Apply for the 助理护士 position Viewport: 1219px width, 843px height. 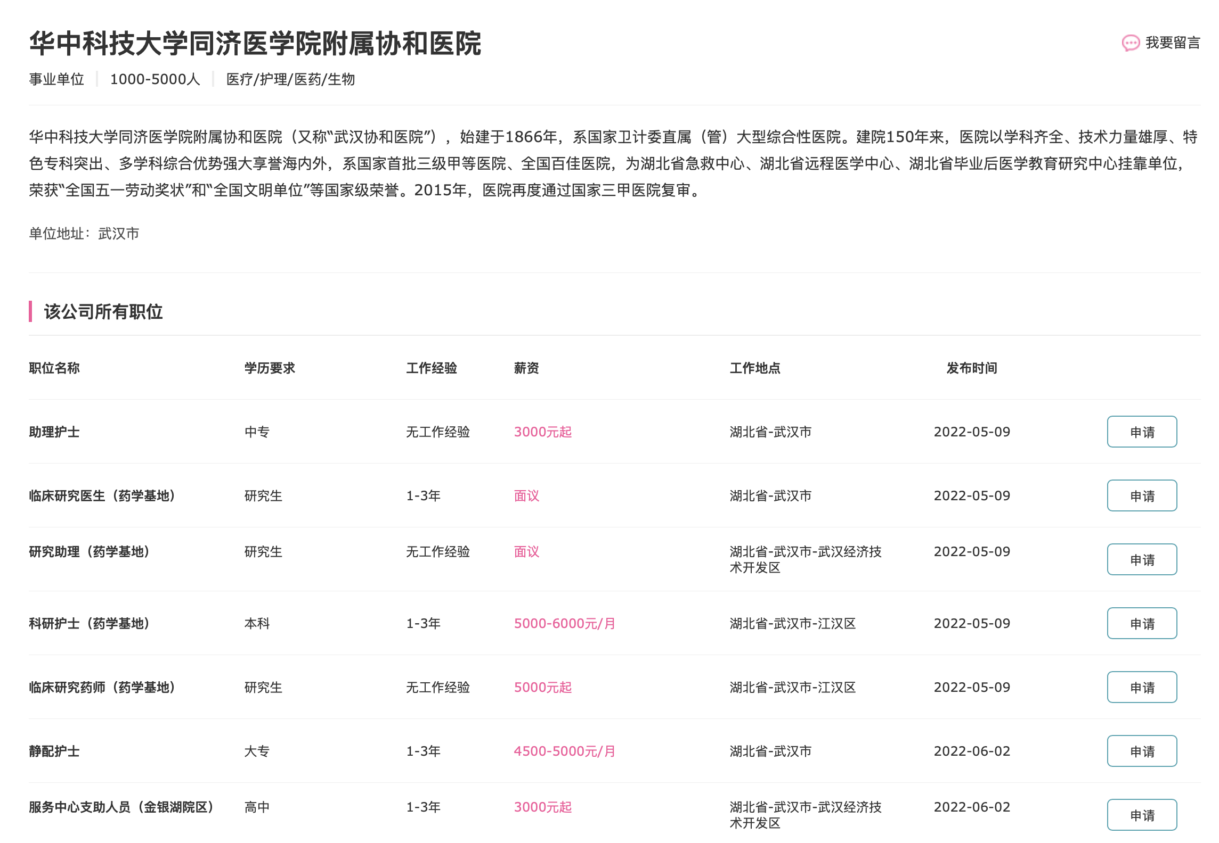[x=1141, y=432]
